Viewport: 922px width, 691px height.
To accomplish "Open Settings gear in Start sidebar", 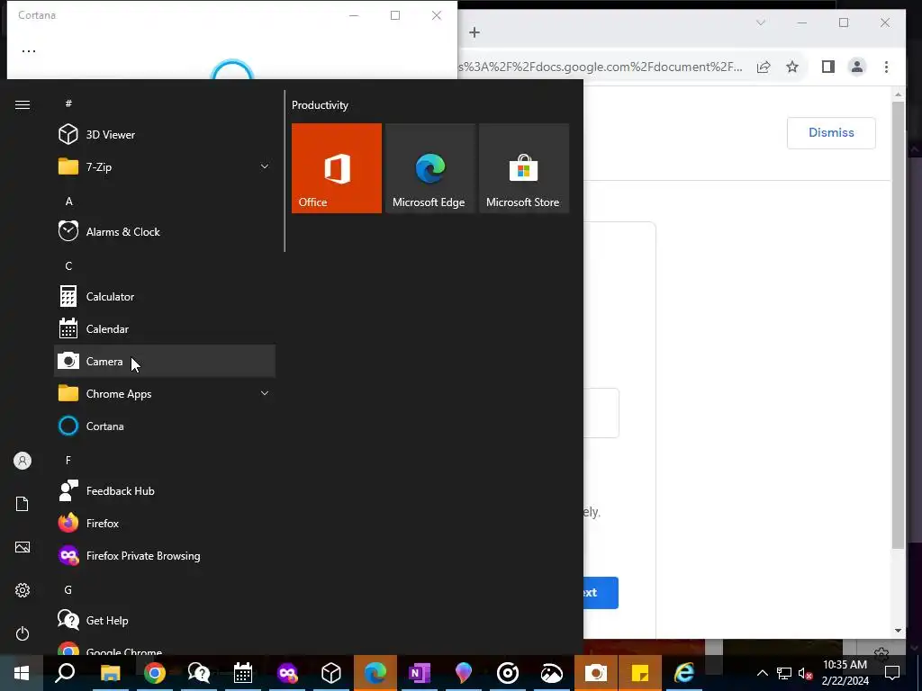I will coord(23,590).
